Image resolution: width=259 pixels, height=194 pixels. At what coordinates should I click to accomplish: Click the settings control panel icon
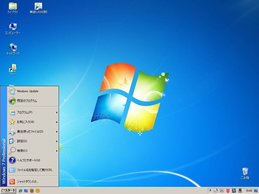[x=12, y=141]
